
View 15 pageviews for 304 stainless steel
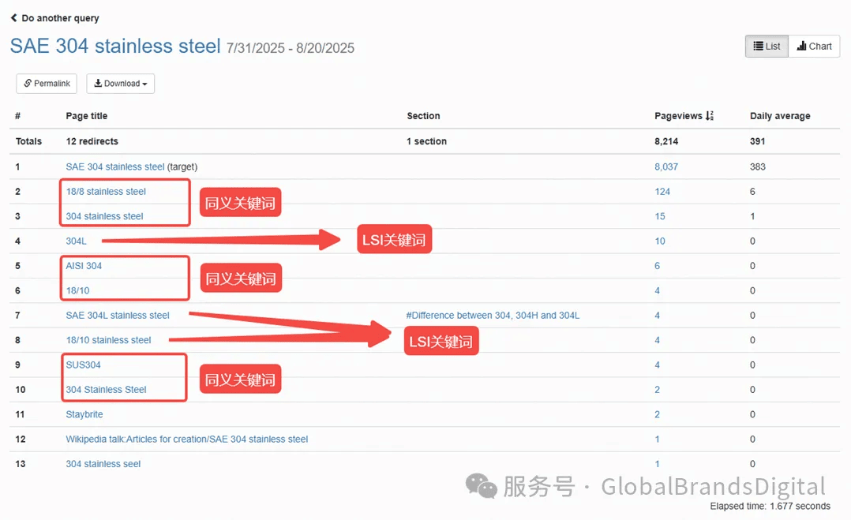click(x=659, y=216)
